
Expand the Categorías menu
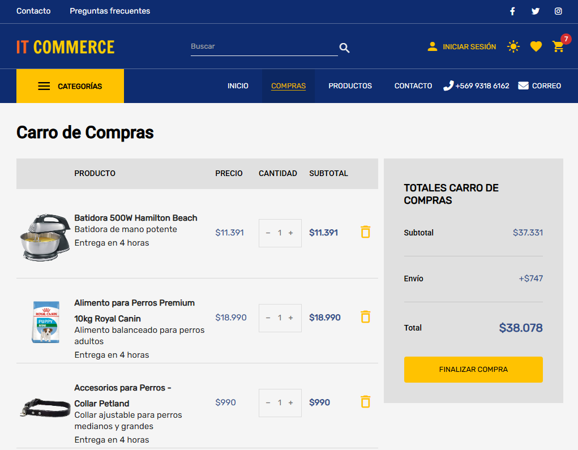click(70, 86)
